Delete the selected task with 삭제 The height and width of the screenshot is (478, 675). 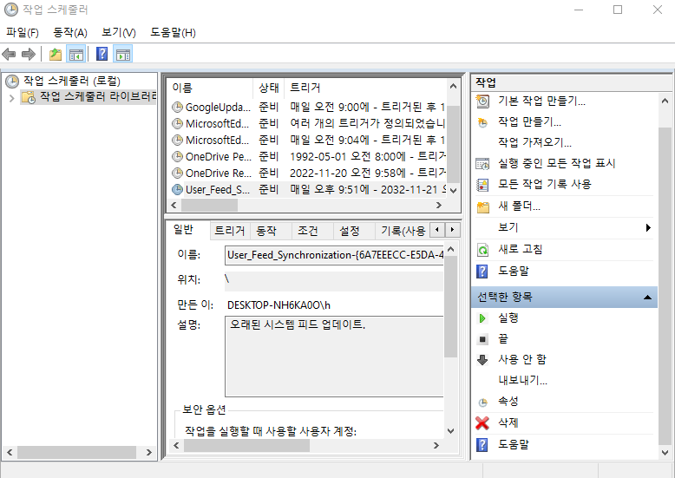tap(508, 422)
